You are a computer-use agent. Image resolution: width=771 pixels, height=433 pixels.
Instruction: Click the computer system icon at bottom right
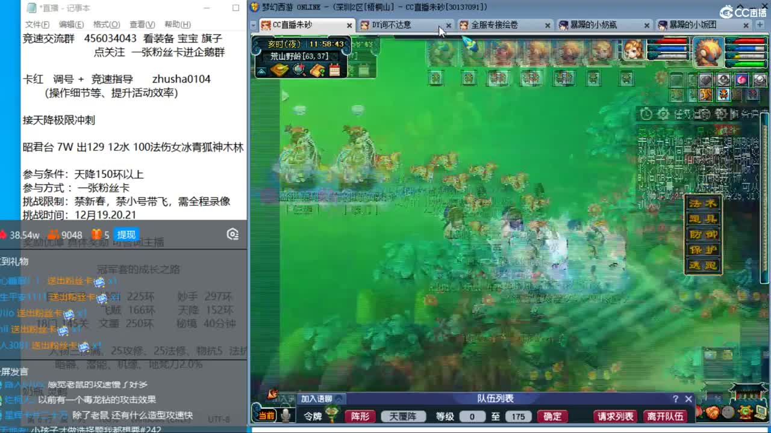pos(762,412)
